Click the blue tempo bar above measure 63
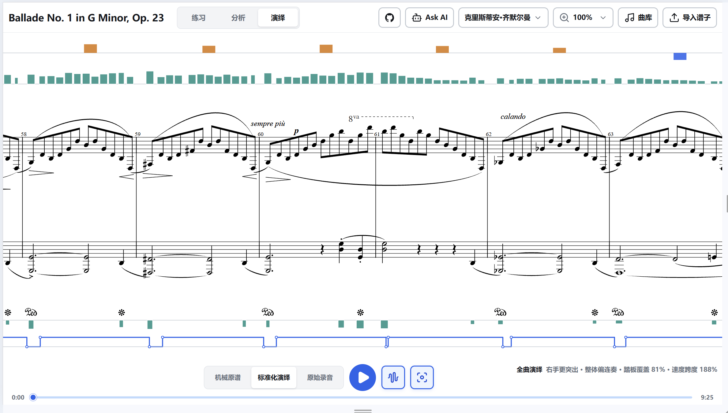 [680, 56]
